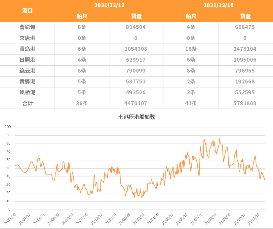The image size is (273, 229).
Task: Click the 36条 total ships cell
Action: click(82, 104)
